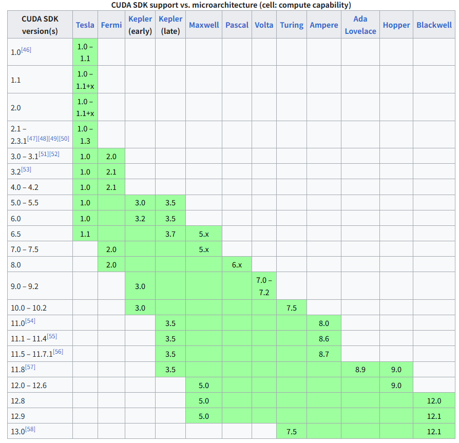This screenshot has width=459, height=443.
Task: Open the Volta column header link
Action: coord(264,25)
